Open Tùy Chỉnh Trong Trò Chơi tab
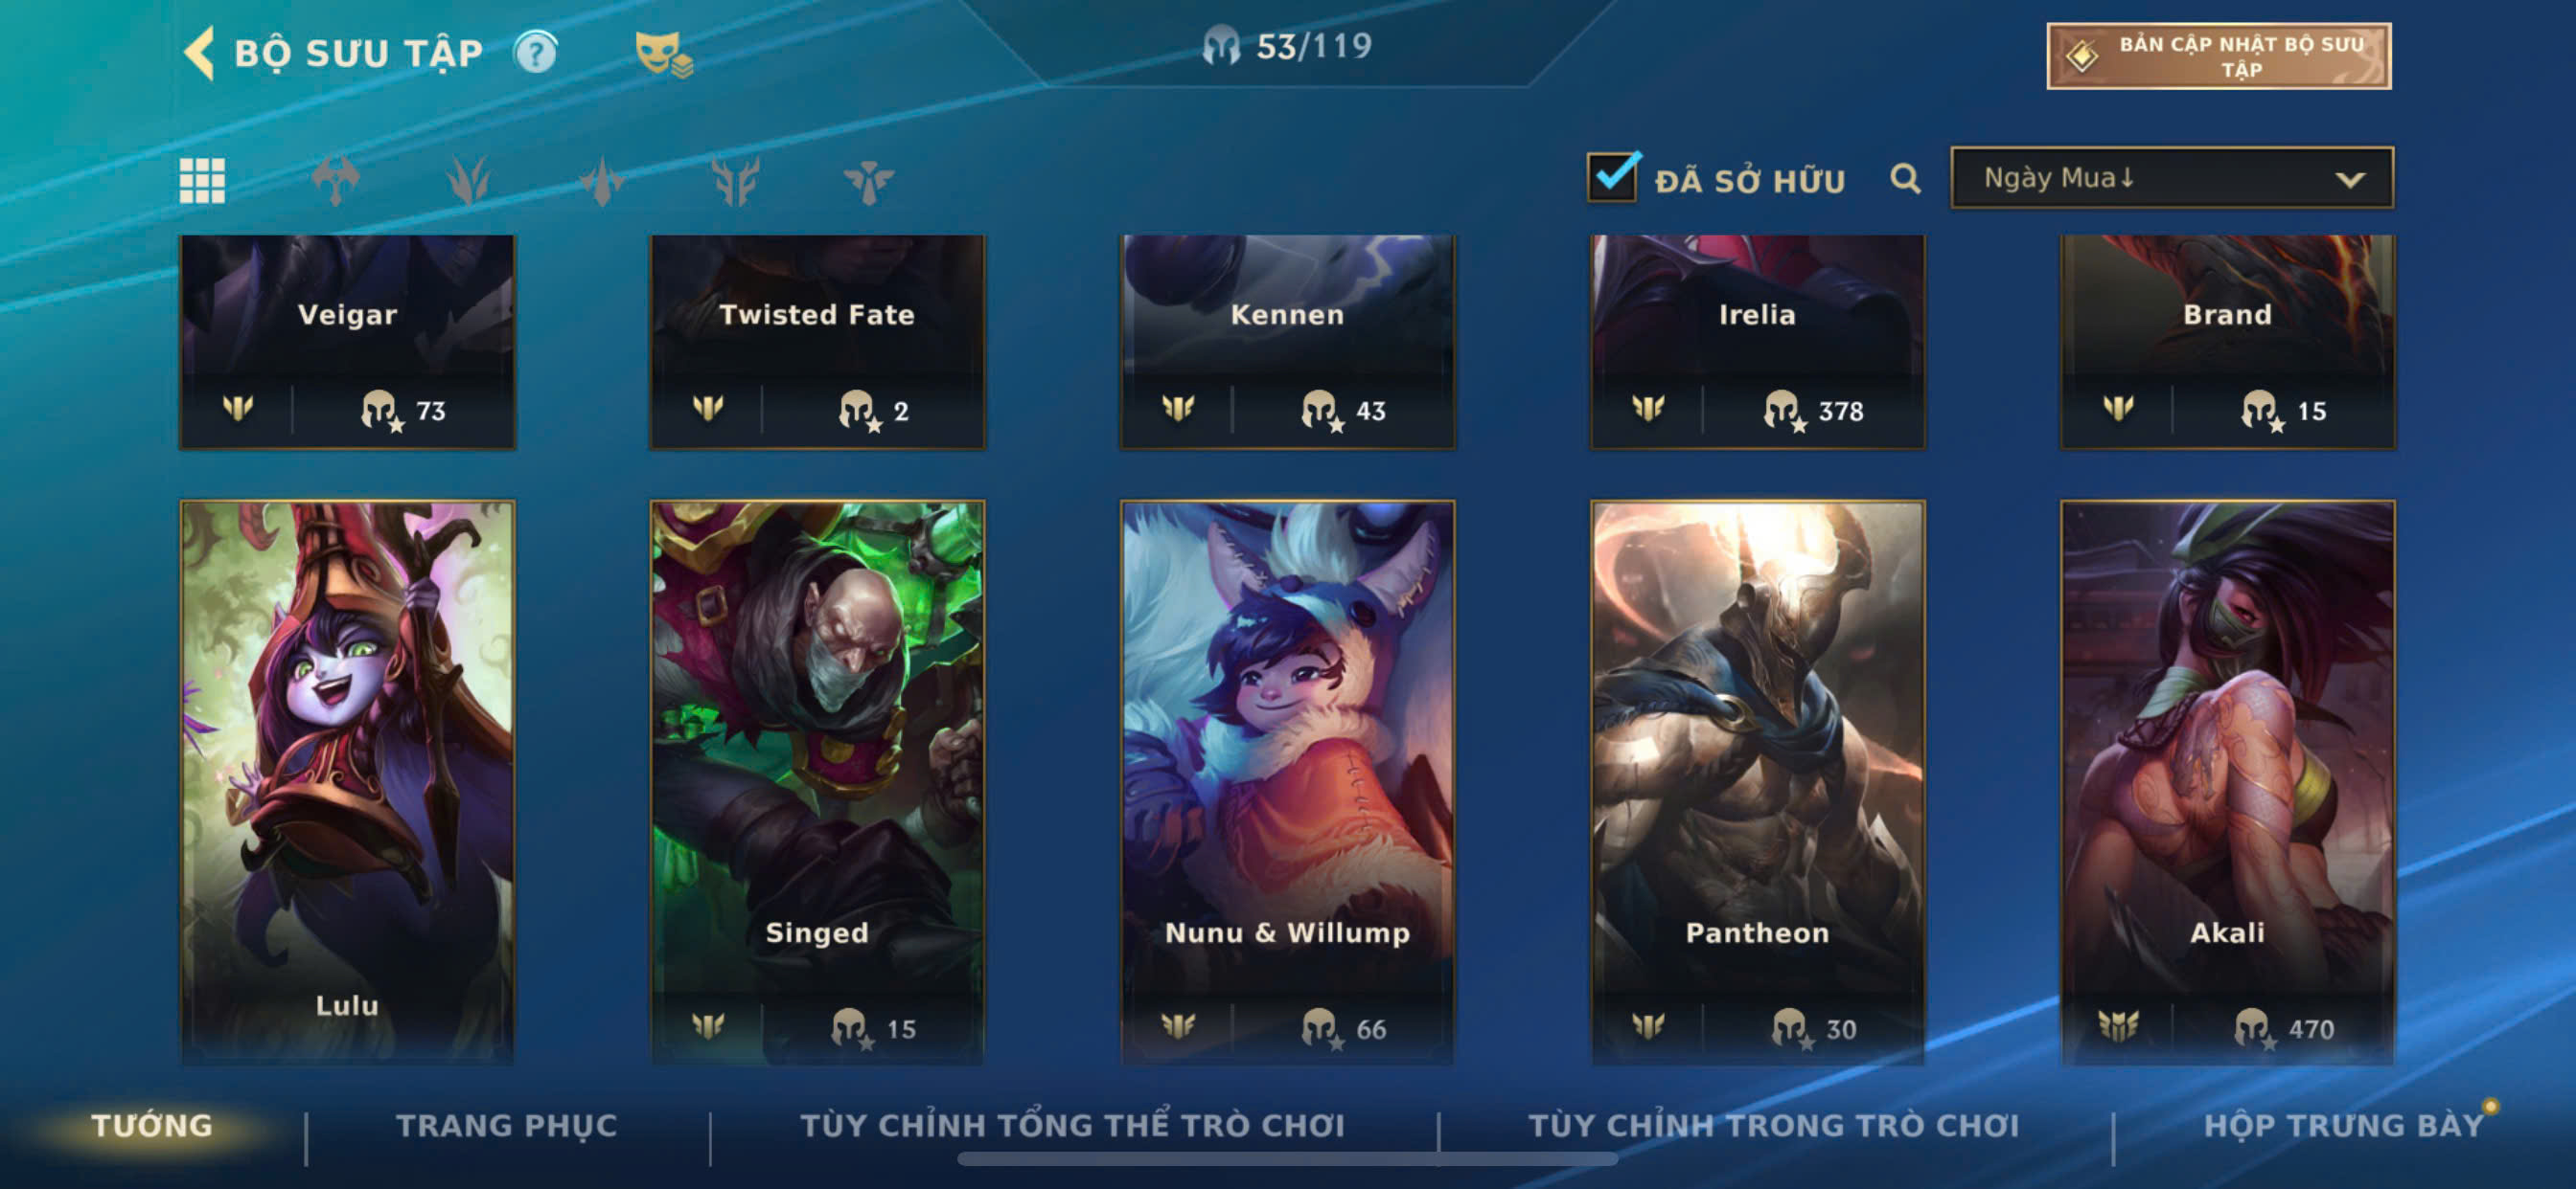Image resolution: width=2576 pixels, height=1189 pixels. (1774, 1126)
